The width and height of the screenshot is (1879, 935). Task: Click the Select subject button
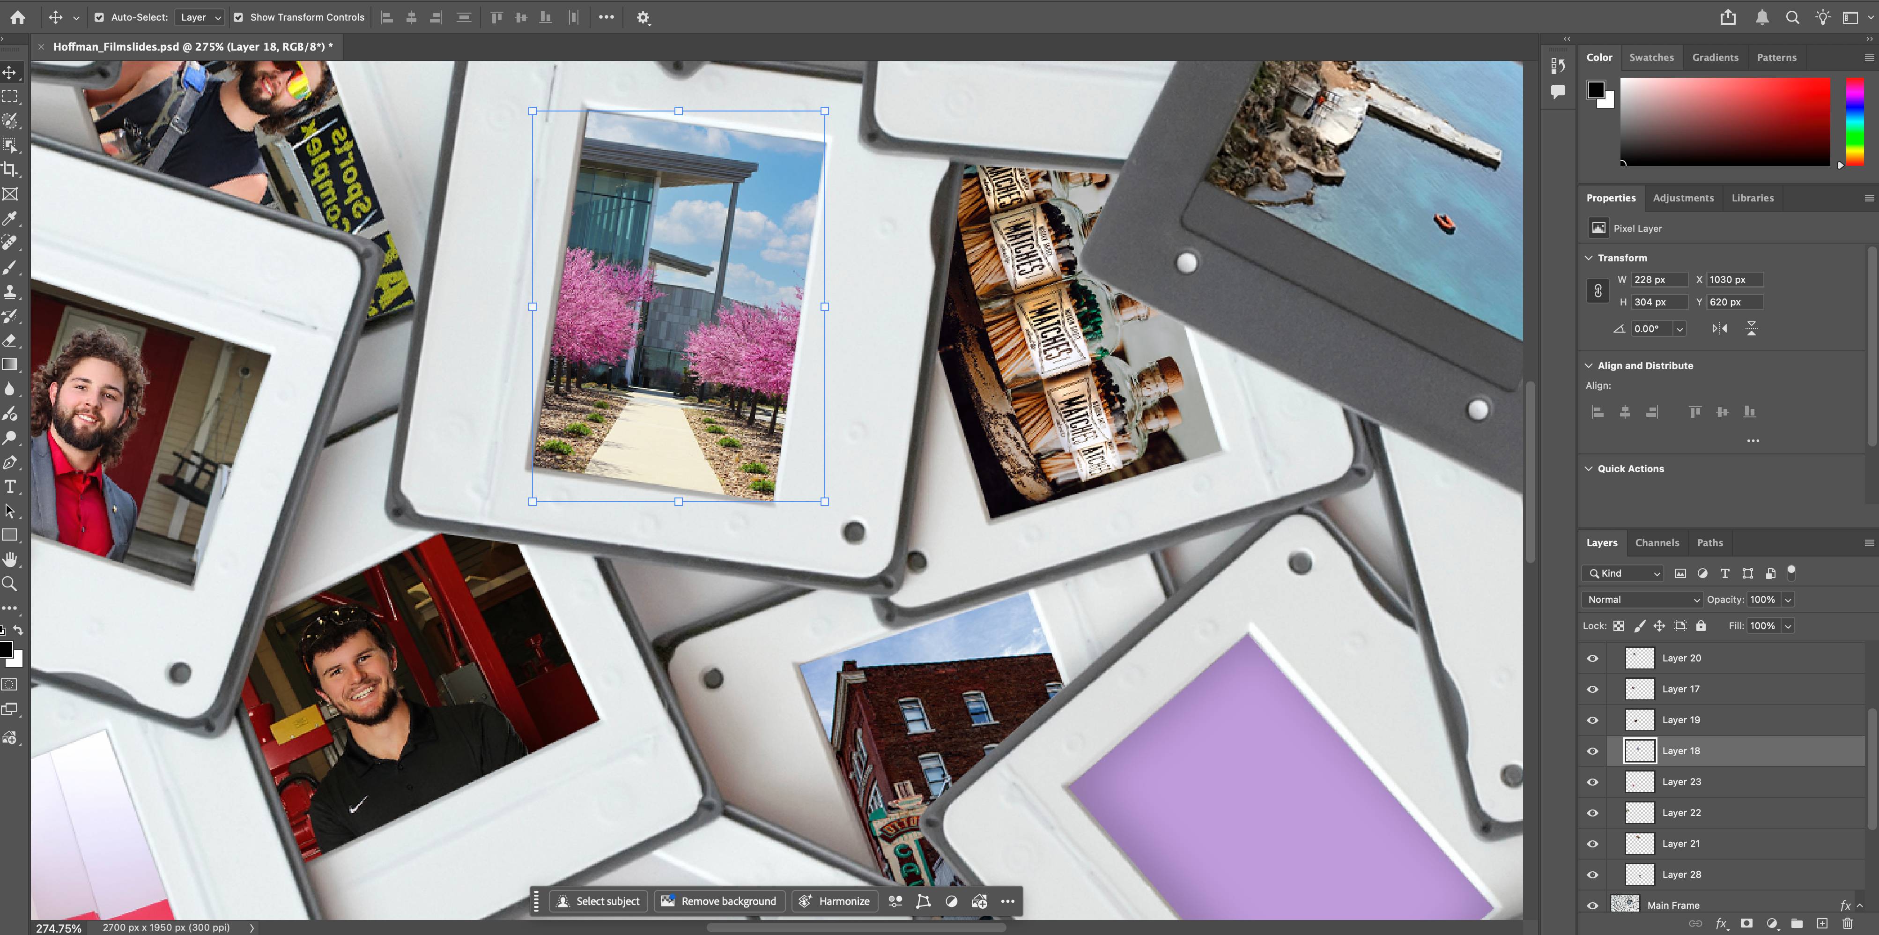(x=598, y=901)
